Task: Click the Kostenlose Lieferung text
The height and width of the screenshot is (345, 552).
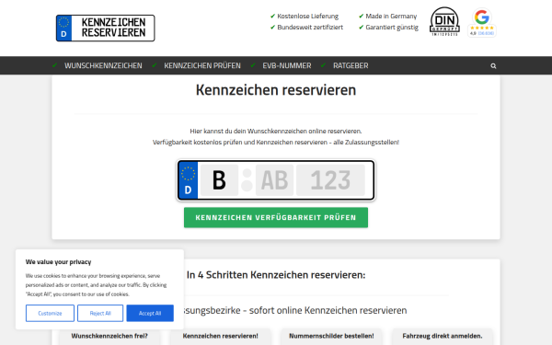Action: coord(307,17)
